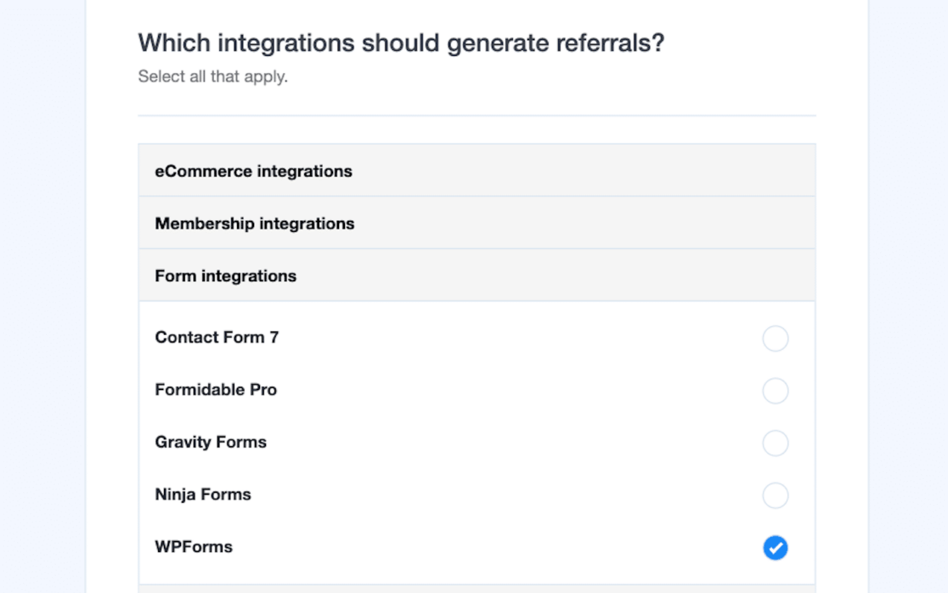The height and width of the screenshot is (593, 948).
Task: Select the Formidable Pro integration checkbox
Action: point(775,391)
